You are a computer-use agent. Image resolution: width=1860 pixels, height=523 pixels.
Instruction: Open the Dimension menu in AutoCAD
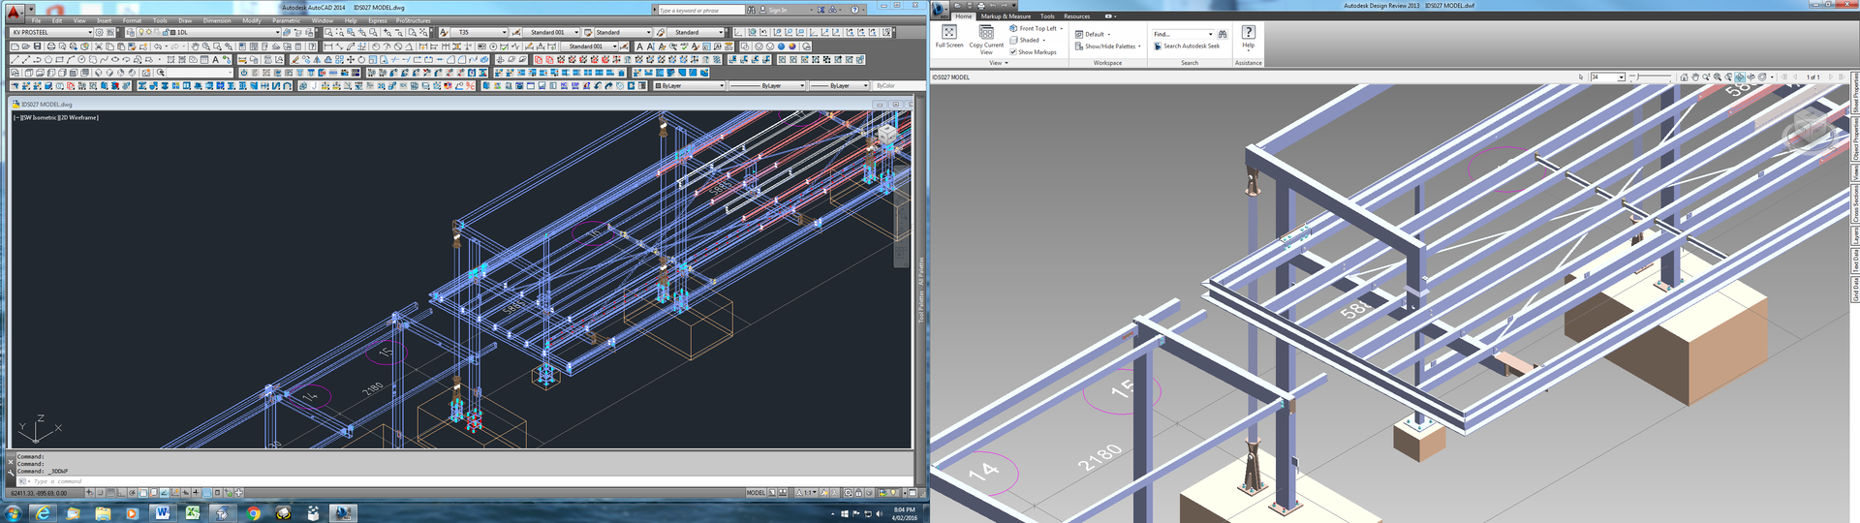coord(217,20)
